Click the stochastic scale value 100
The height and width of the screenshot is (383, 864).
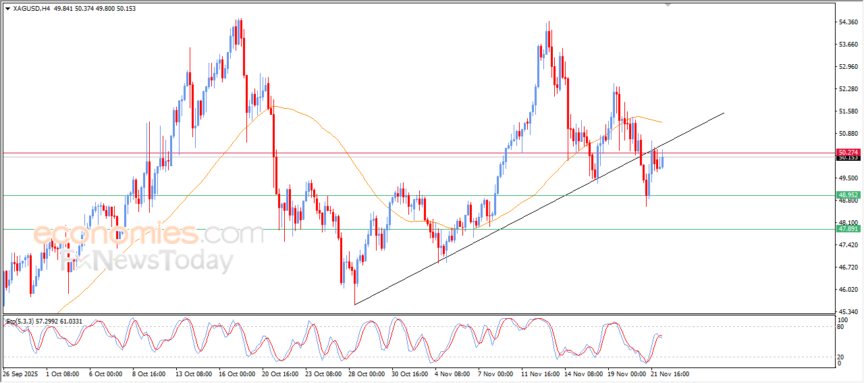pyautogui.click(x=843, y=320)
